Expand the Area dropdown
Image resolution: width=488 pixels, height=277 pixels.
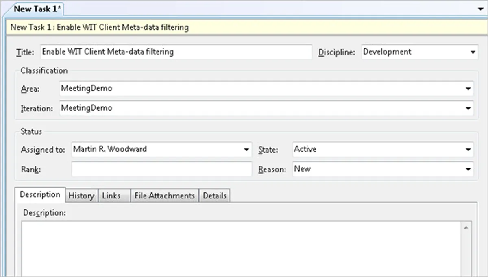[x=468, y=88]
